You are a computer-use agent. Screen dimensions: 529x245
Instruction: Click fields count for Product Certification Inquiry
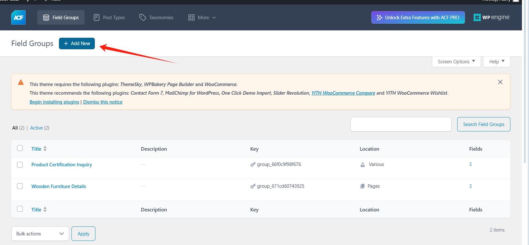tap(470, 164)
